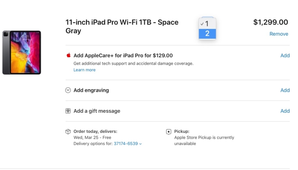This screenshot has width=298, height=170.
Task: Select quantity 2 in the open dropdown
Action: [x=207, y=33]
